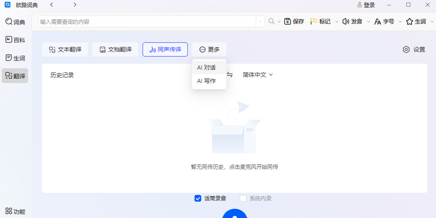The width and height of the screenshot is (436, 218).
Task: Click the search query input field
Action: tap(147, 22)
